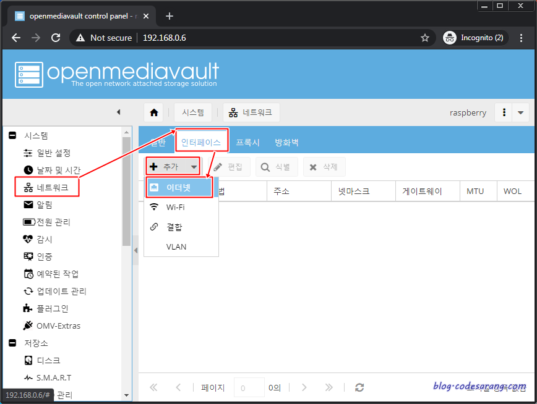Viewport: 537px width, 404px height.
Task: Refresh the interface grid
Action: 359,387
